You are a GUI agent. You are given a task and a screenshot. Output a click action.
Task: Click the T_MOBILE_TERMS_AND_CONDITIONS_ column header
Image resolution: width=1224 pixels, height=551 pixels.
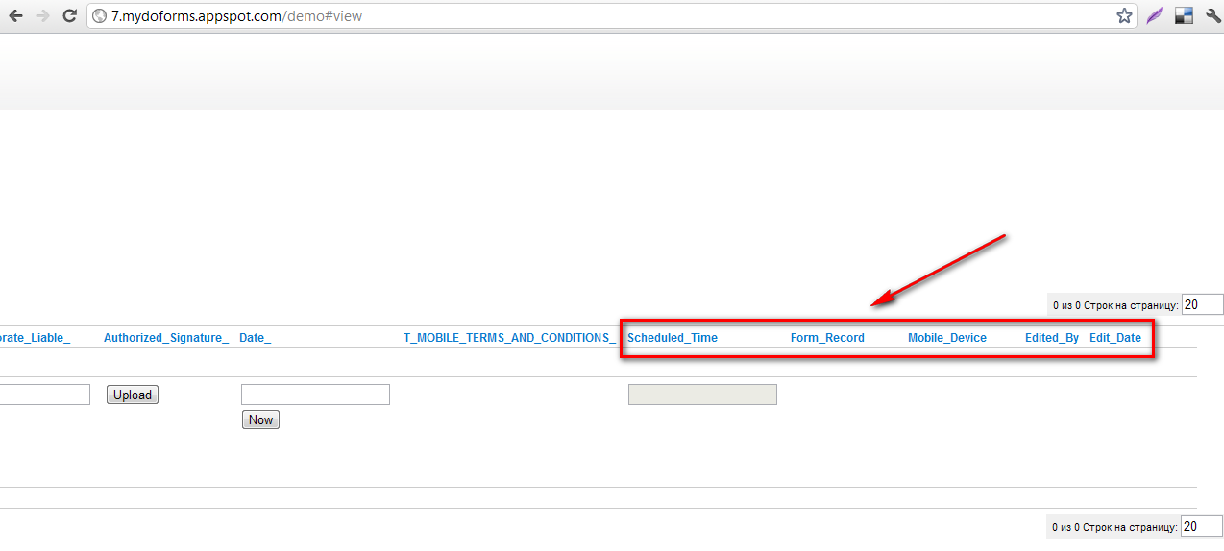tap(509, 338)
